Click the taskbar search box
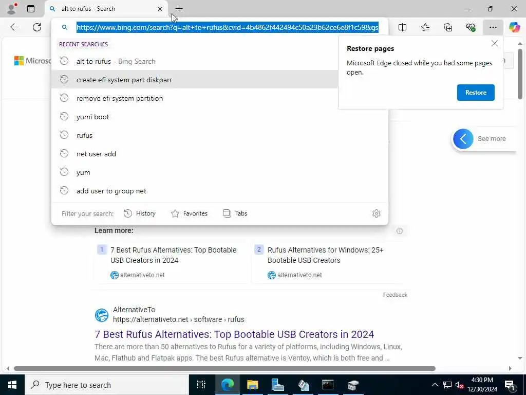Image resolution: width=526 pixels, height=395 pixels. tap(107, 385)
